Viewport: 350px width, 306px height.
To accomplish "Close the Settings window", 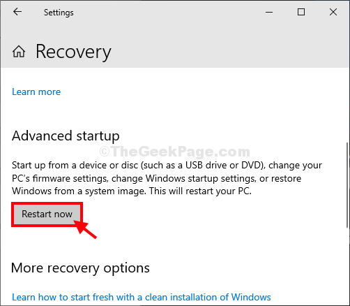I will [333, 12].
